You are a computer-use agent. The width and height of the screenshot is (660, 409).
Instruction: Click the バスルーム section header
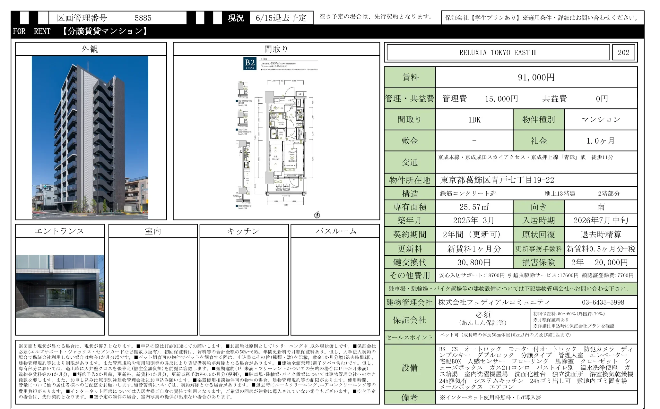(335, 231)
